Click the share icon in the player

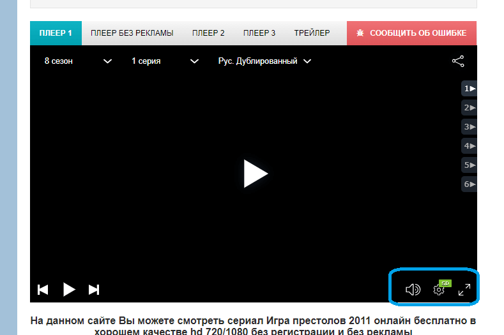458,61
